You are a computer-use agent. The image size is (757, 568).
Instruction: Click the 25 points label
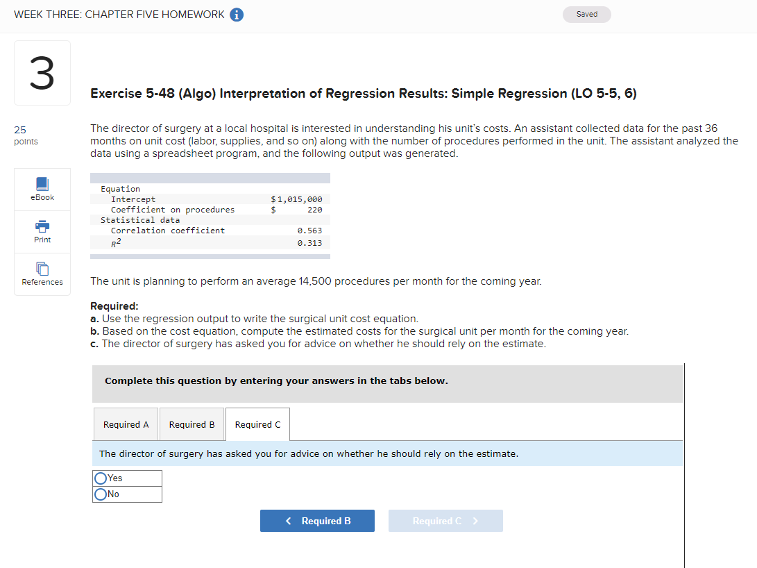pyautogui.click(x=26, y=135)
